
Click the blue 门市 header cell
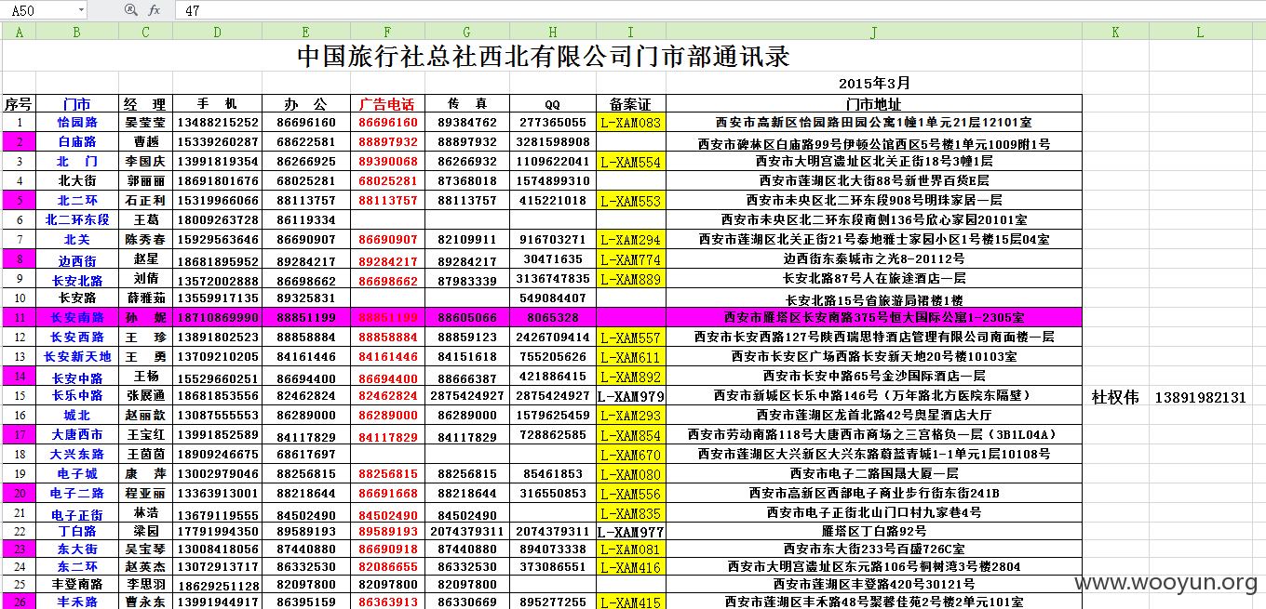tap(77, 103)
